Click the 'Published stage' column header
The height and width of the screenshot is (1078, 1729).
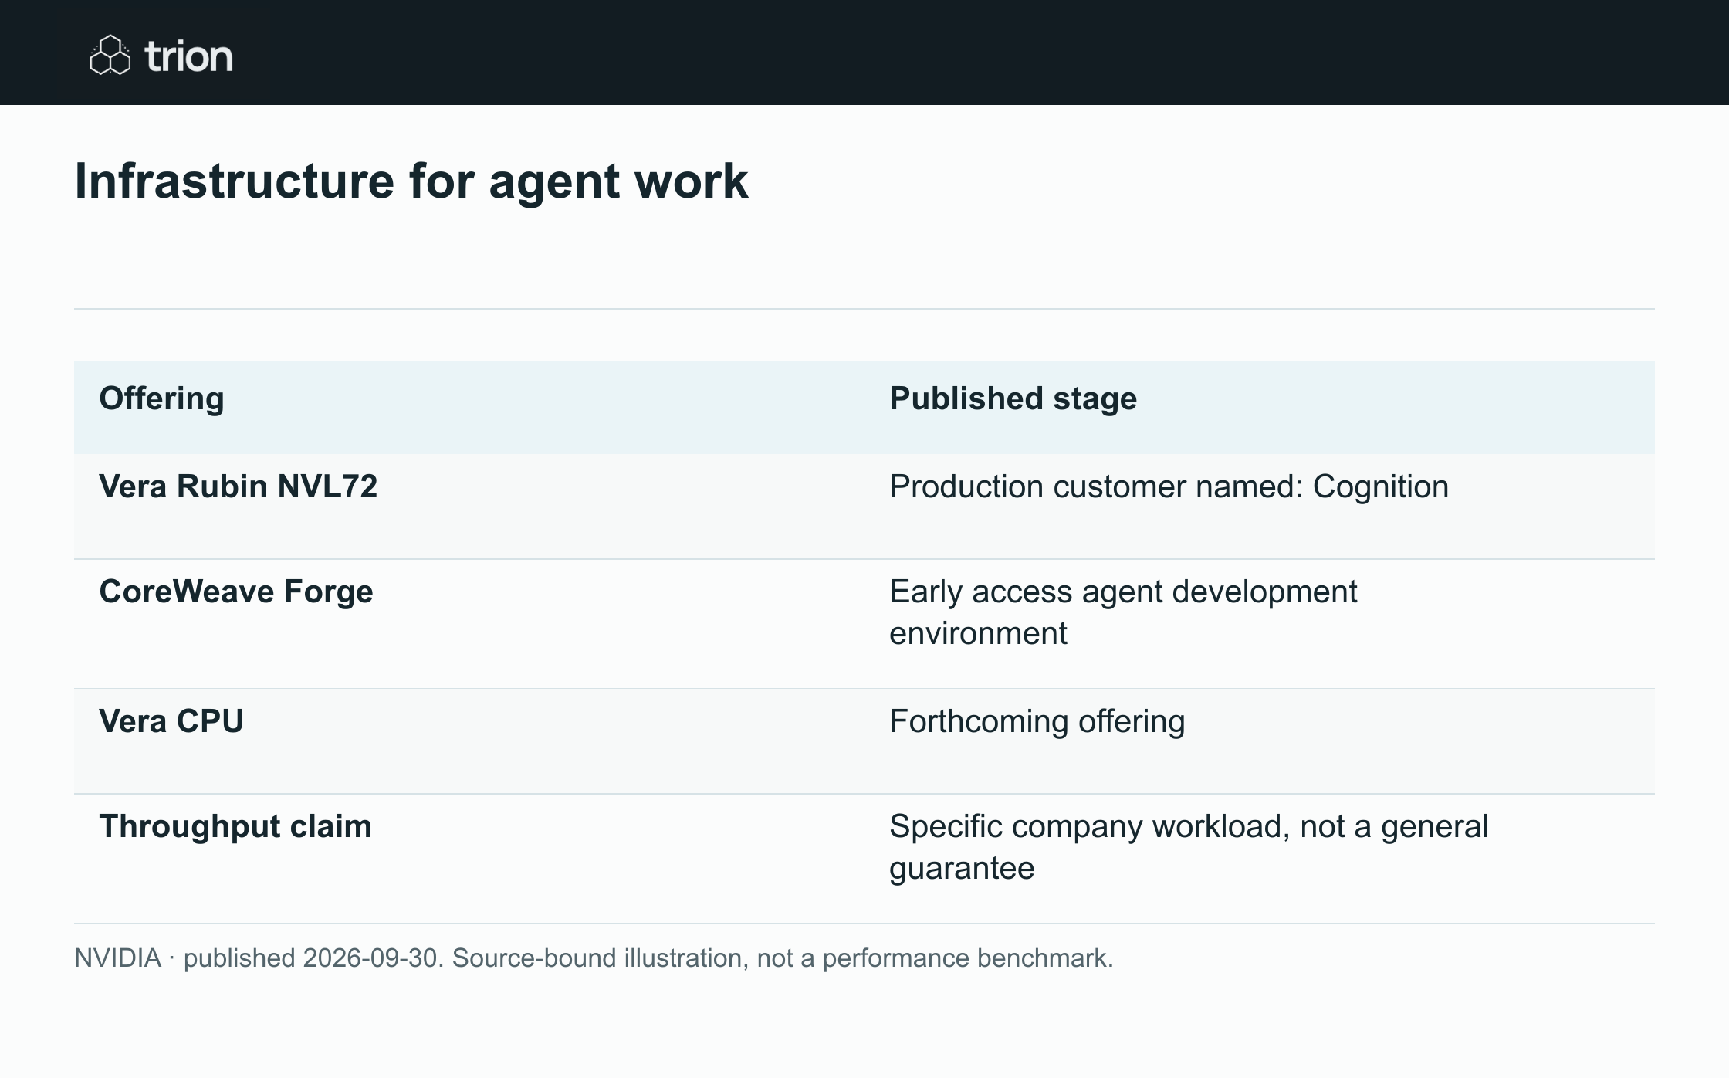1013,398
